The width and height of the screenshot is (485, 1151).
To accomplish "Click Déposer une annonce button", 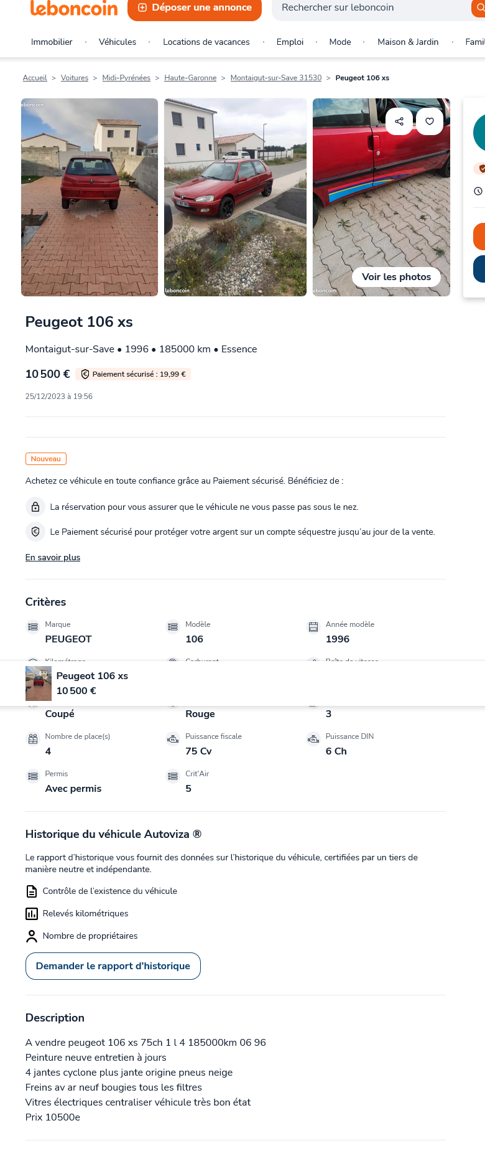I will 195,8.
